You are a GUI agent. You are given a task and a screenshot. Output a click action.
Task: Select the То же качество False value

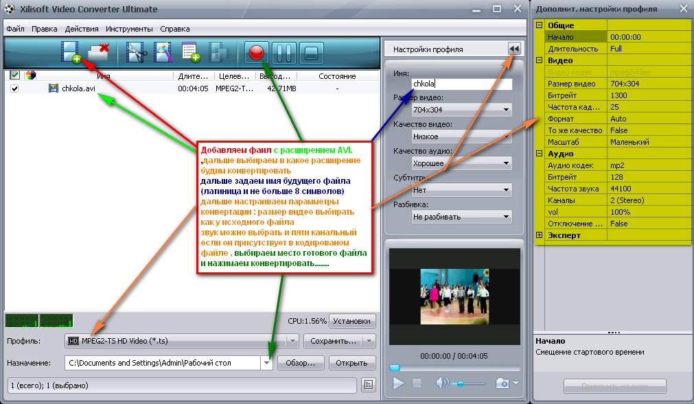tap(649, 130)
